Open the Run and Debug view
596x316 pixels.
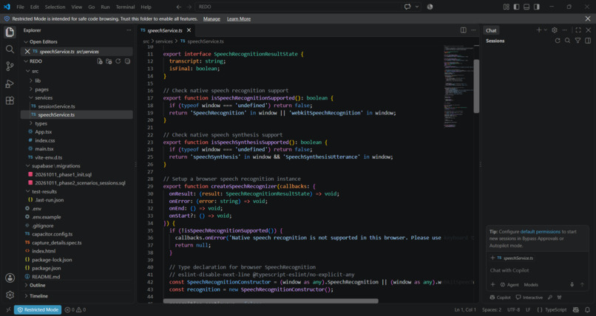(10, 83)
